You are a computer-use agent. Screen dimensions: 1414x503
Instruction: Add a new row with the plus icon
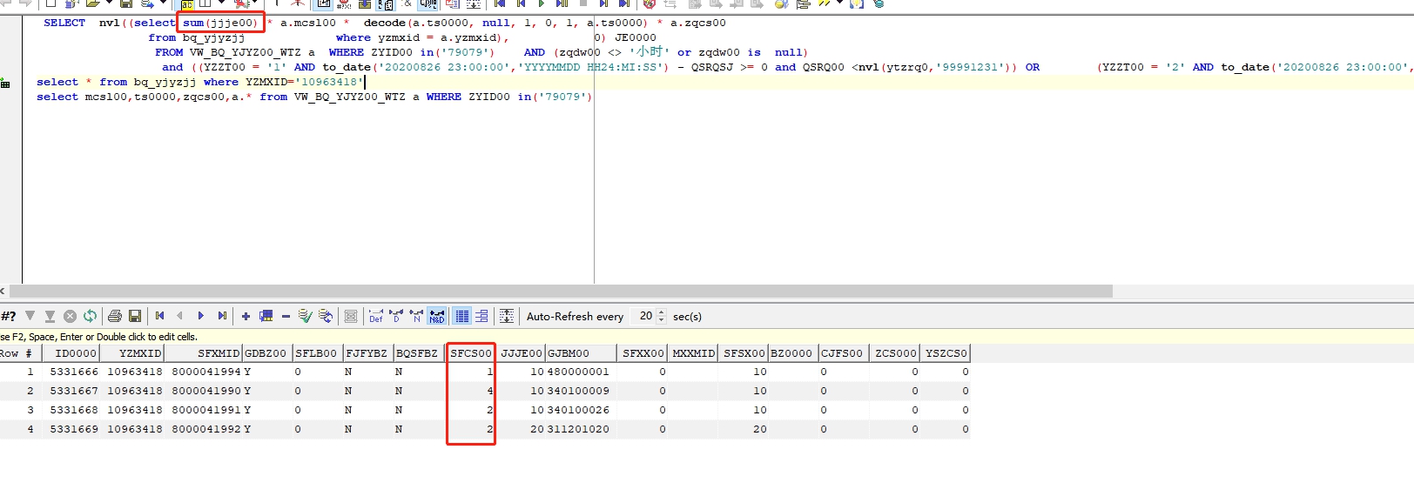tap(246, 316)
